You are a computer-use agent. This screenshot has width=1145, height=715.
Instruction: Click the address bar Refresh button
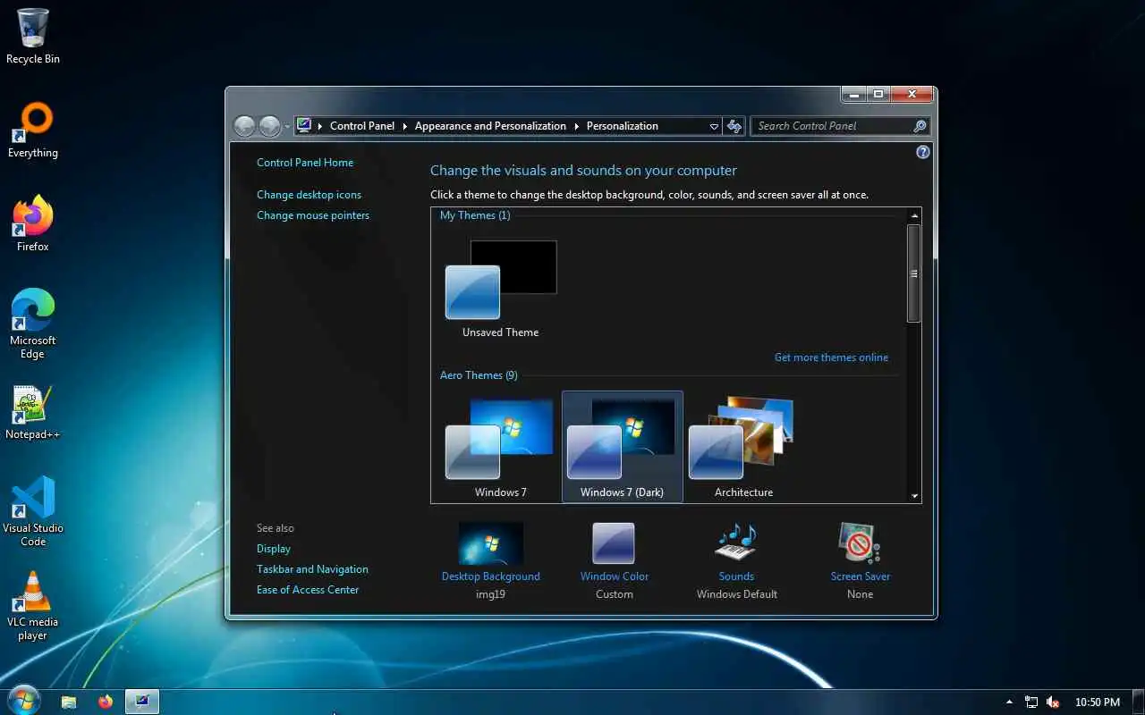pos(734,126)
